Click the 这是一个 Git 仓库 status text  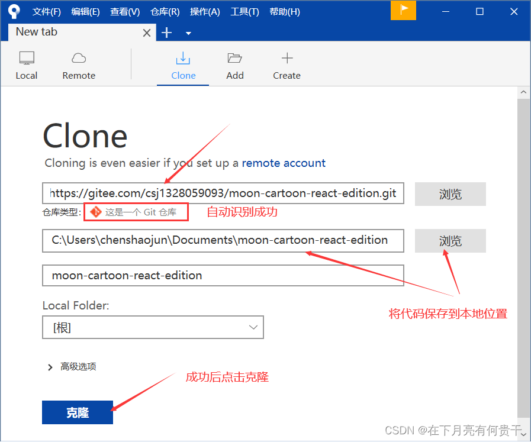[140, 212]
